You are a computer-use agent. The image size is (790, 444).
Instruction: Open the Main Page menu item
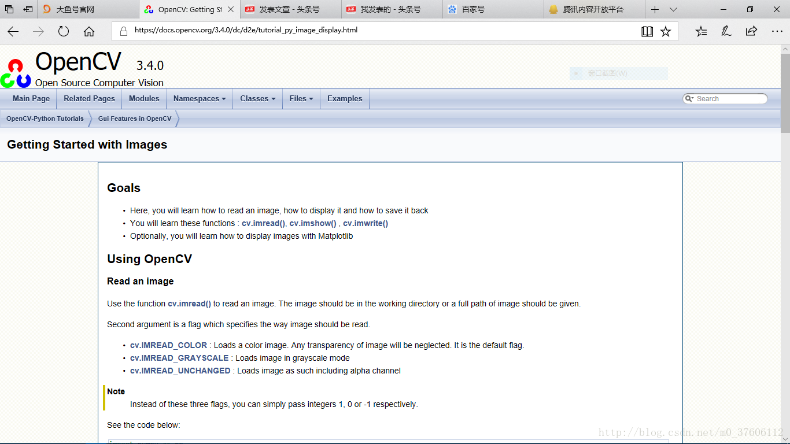(x=31, y=98)
